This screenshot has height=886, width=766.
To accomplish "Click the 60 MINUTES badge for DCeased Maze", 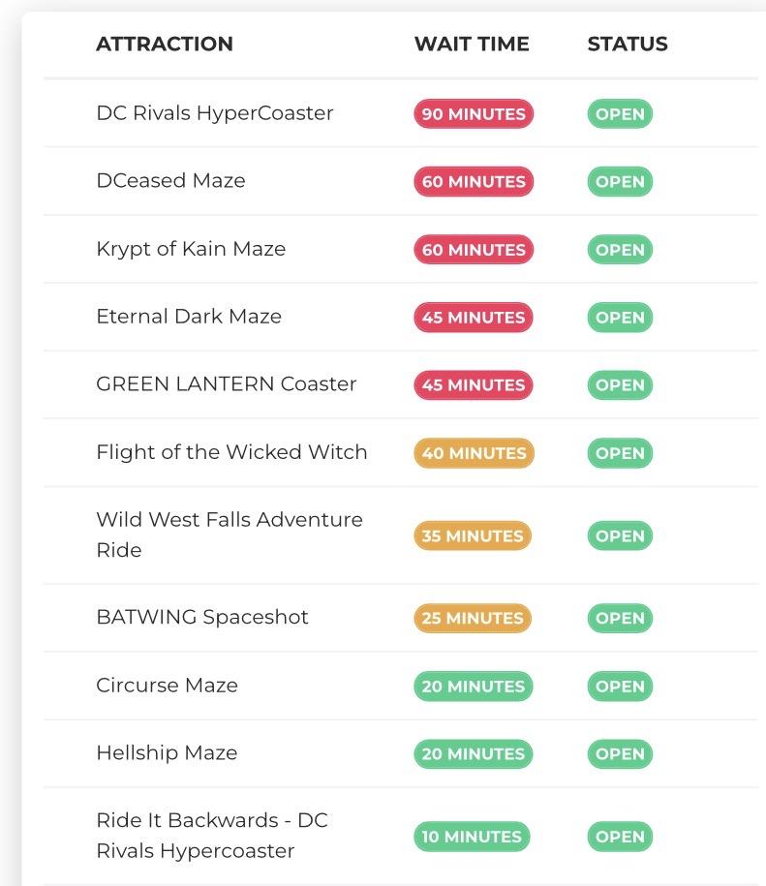I will pos(474,182).
